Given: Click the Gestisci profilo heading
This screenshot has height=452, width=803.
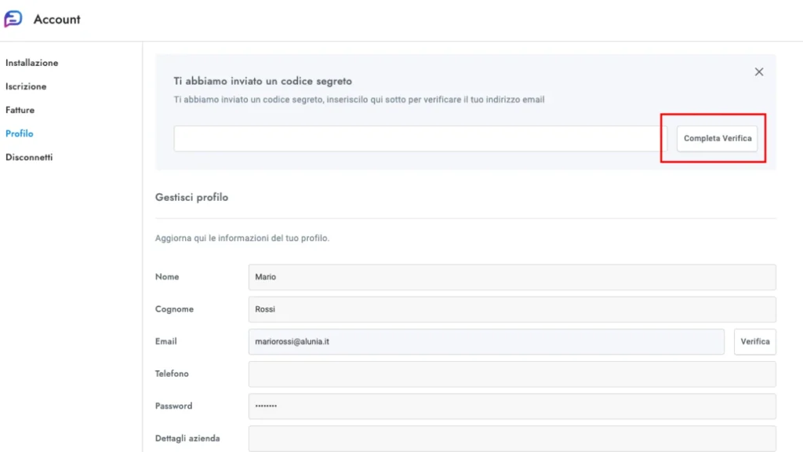Looking at the screenshot, I should click(191, 198).
